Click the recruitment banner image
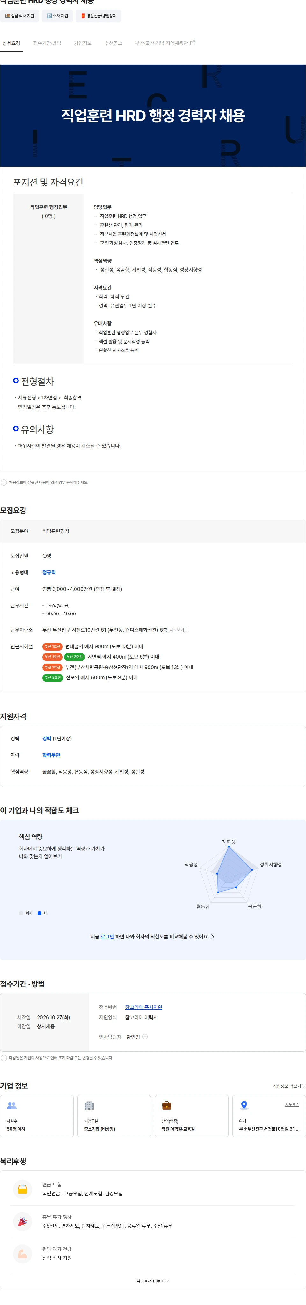 click(153, 115)
